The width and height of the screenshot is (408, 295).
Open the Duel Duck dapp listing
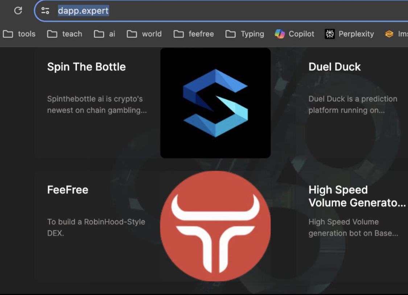334,67
